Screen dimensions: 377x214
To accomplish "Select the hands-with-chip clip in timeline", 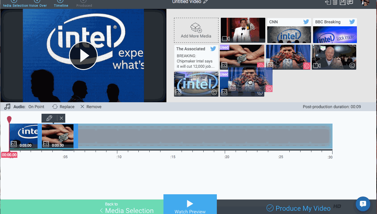I will (x=58, y=136).
